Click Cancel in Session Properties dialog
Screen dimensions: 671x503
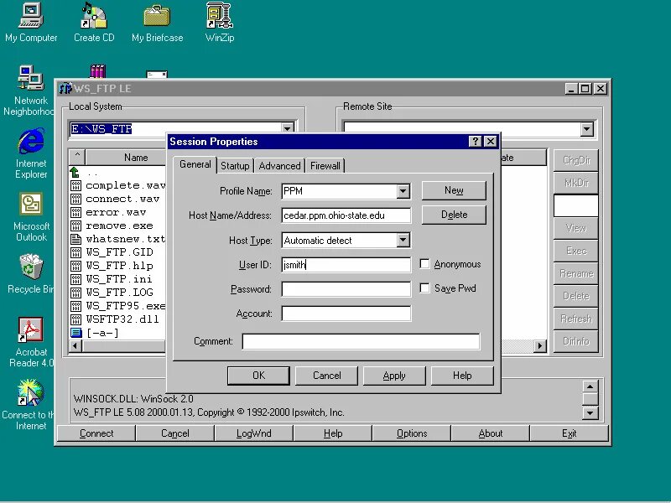tap(326, 376)
